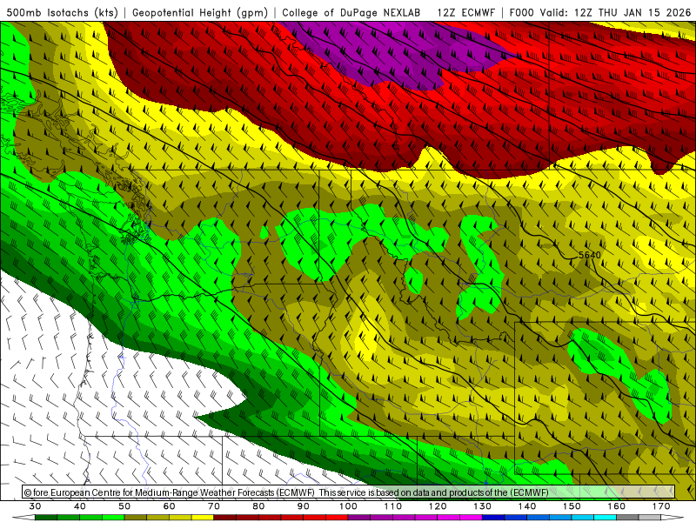Click the 40 value on the legend
The width and height of the screenshot is (696, 522).
(x=80, y=506)
